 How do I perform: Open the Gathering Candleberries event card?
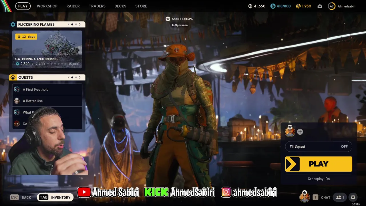[47, 49]
